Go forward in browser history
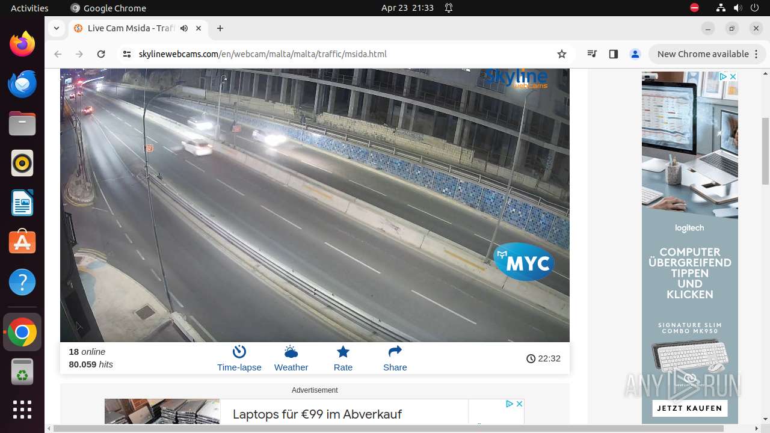770x433 pixels. [x=79, y=54]
